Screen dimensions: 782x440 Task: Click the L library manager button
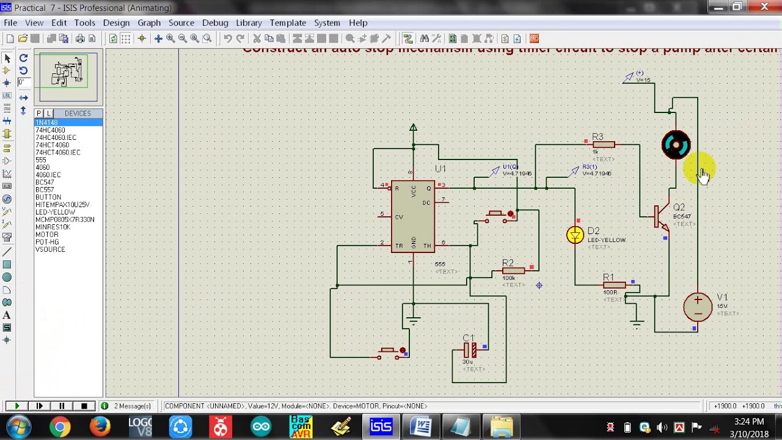tap(49, 114)
